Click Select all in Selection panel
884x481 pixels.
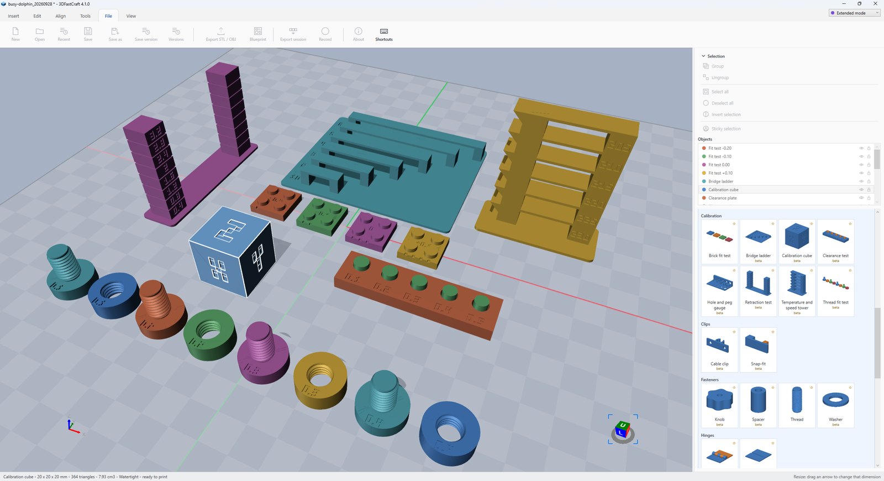[x=720, y=92]
